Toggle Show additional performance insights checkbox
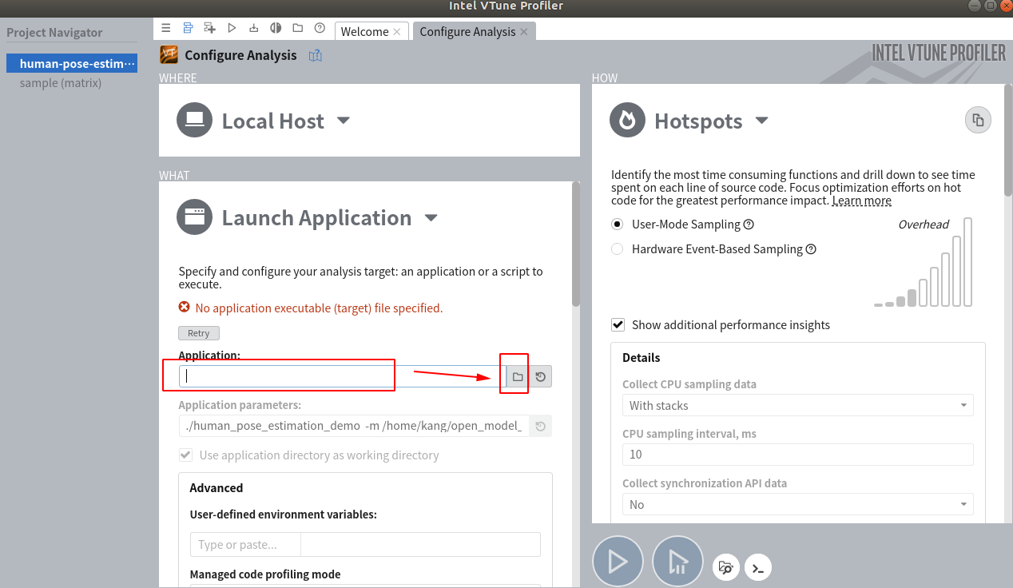 (618, 324)
